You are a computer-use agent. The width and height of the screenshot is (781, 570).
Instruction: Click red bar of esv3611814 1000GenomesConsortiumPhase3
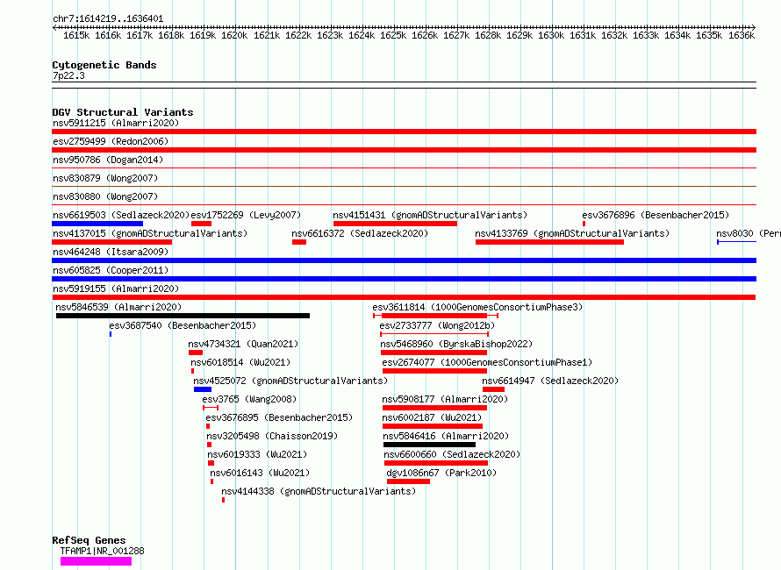[x=434, y=316]
